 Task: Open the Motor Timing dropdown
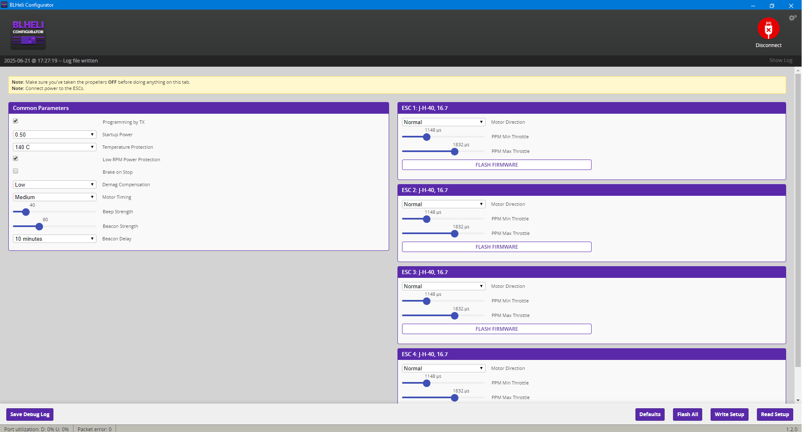click(54, 197)
